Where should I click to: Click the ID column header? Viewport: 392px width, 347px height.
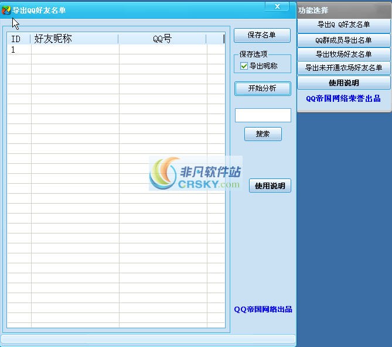(19, 39)
